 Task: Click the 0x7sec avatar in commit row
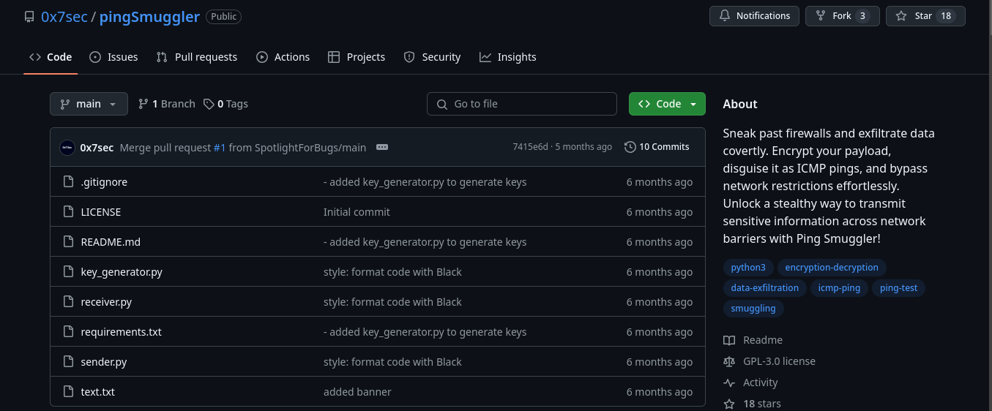[67, 147]
